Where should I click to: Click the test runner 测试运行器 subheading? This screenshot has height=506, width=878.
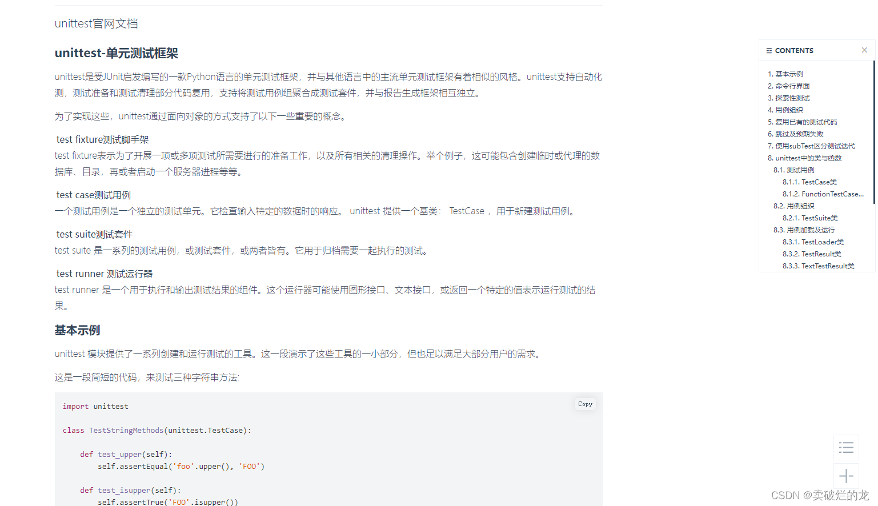click(x=105, y=274)
